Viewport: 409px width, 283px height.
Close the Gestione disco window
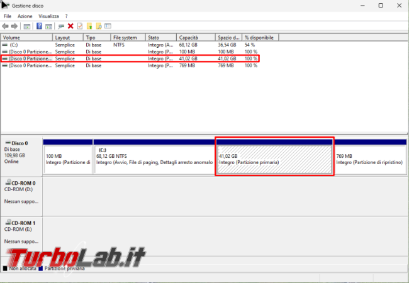click(400, 6)
